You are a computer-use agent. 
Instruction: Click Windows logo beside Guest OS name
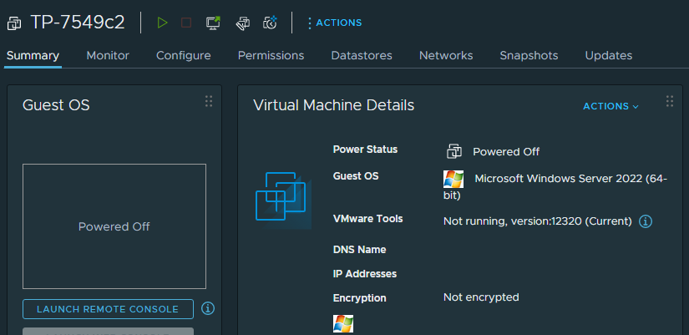(x=453, y=180)
